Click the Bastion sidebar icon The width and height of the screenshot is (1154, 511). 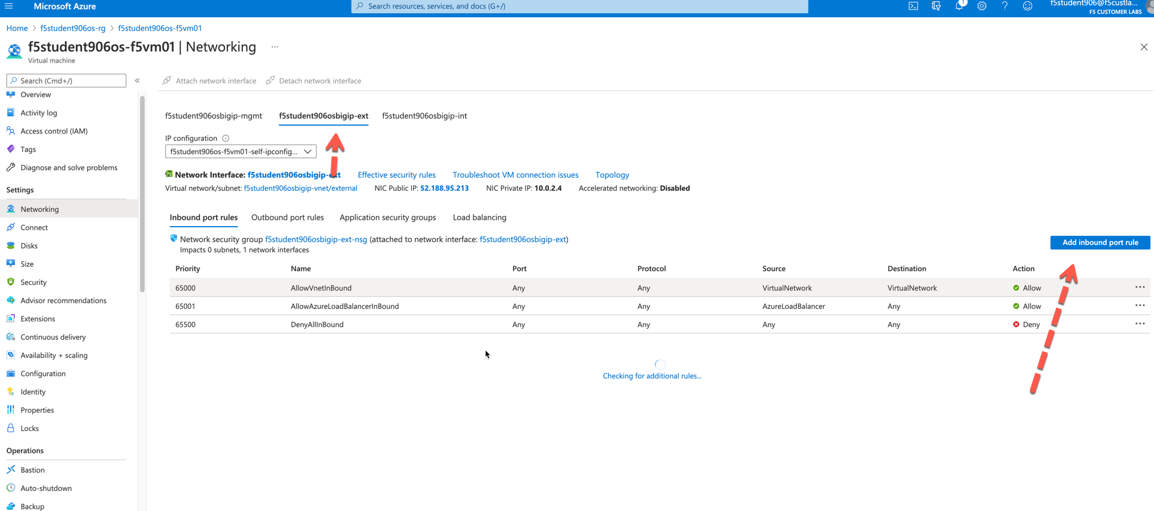pos(11,470)
